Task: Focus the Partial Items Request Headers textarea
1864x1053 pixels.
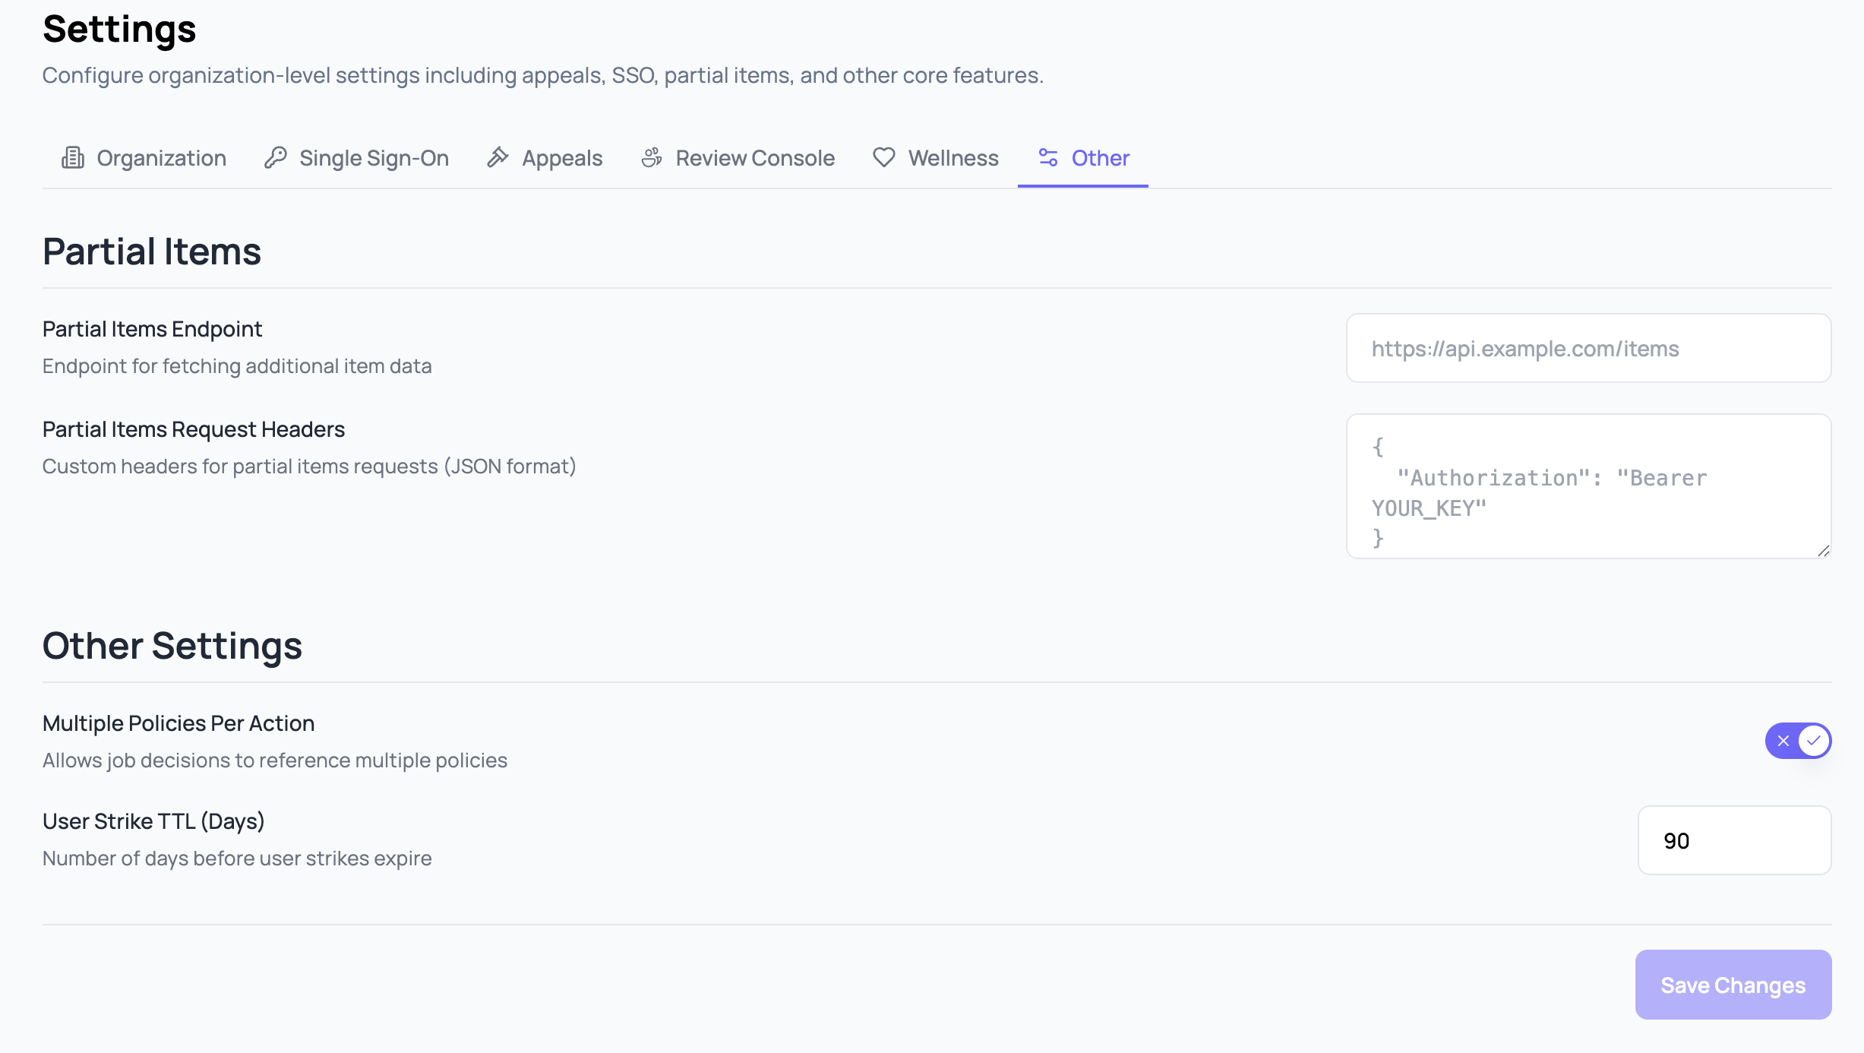Action: tap(1589, 486)
